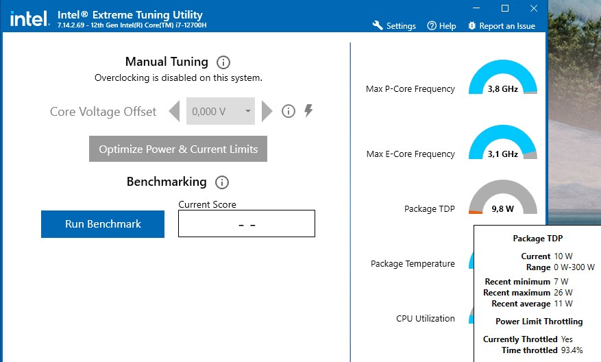Click the Core Voltage Offset info icon
The height and width of the screenshot is (362, 601).
click(x=289, y=111)
